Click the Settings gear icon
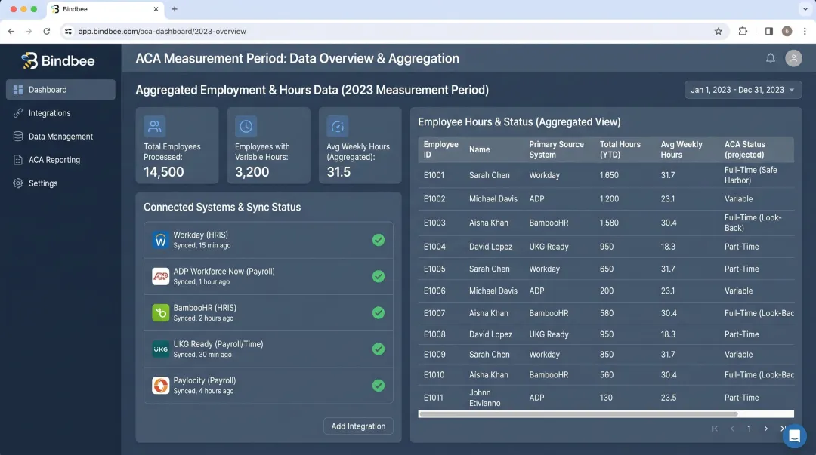This screenshot has height=455, width=816. 18,183
